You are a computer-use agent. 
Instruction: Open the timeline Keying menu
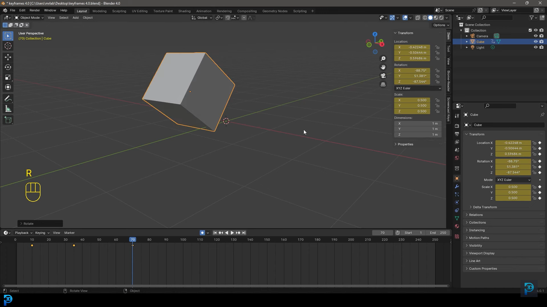pyautogui.click(x=42, y=233)
